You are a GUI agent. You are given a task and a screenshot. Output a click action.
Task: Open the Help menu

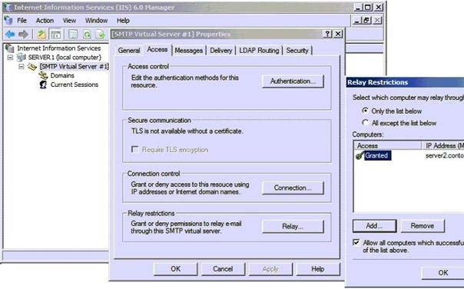click(x=123, y=21)
